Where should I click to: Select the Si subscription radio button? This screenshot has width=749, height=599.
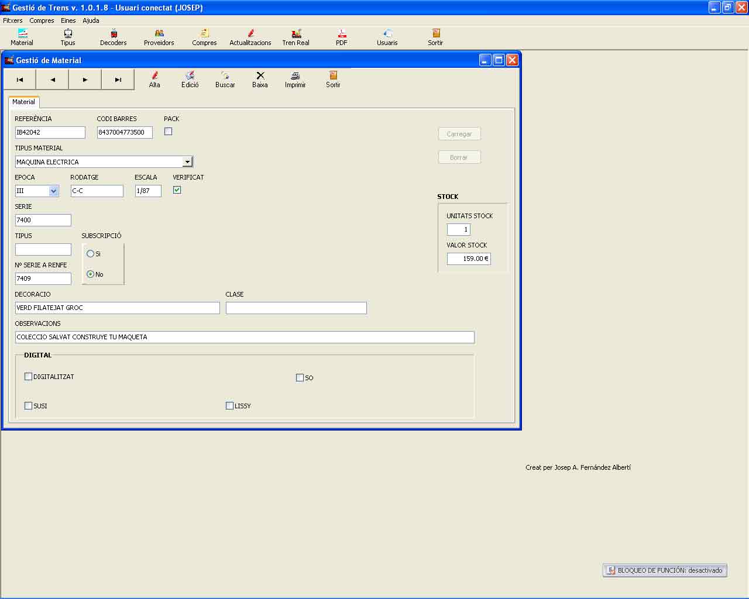(90, 254)
